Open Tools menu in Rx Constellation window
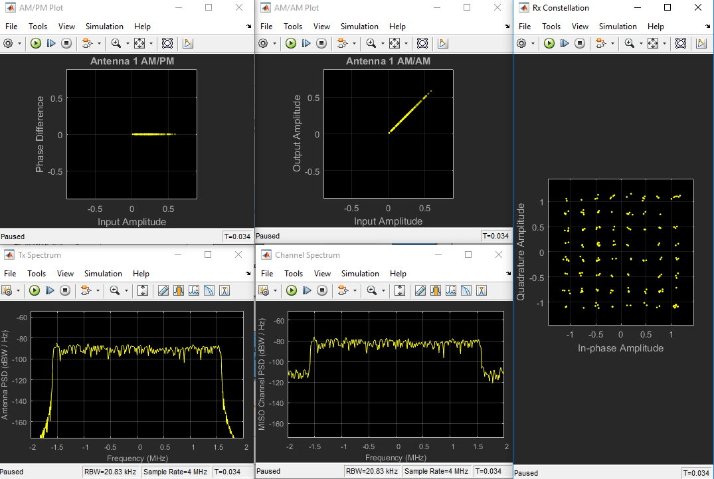Screen dimensions: 714x479 click(551, 27)
